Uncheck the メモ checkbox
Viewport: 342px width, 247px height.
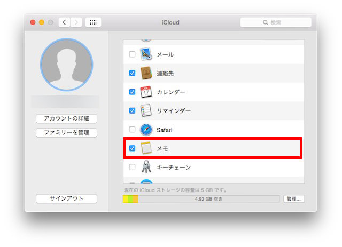132,148
